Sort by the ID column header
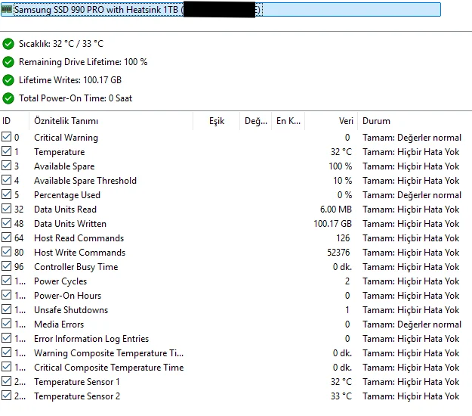 pyautogui.click(x=14, y=121)
